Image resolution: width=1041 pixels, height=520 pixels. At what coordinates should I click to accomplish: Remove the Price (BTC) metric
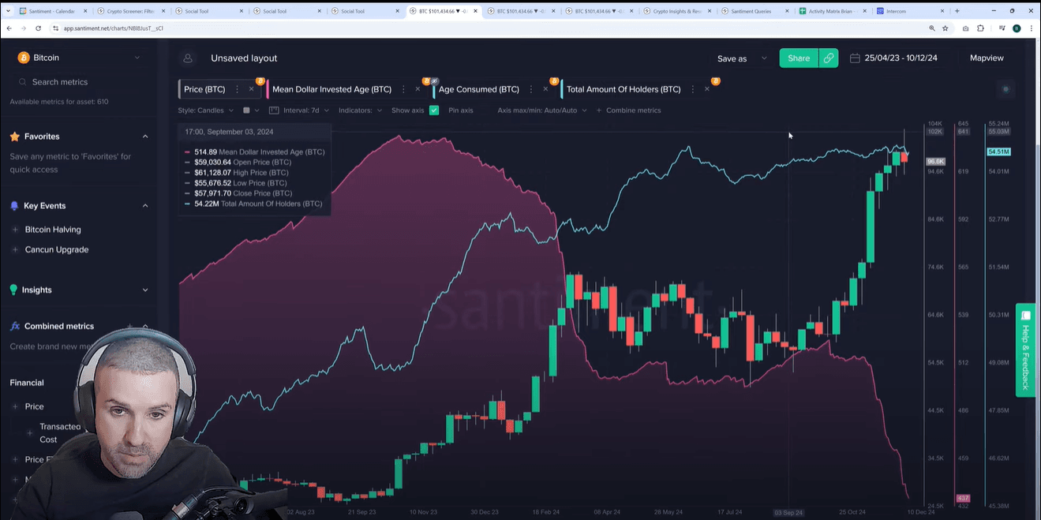pyautogui.click(x=251, y=89)
